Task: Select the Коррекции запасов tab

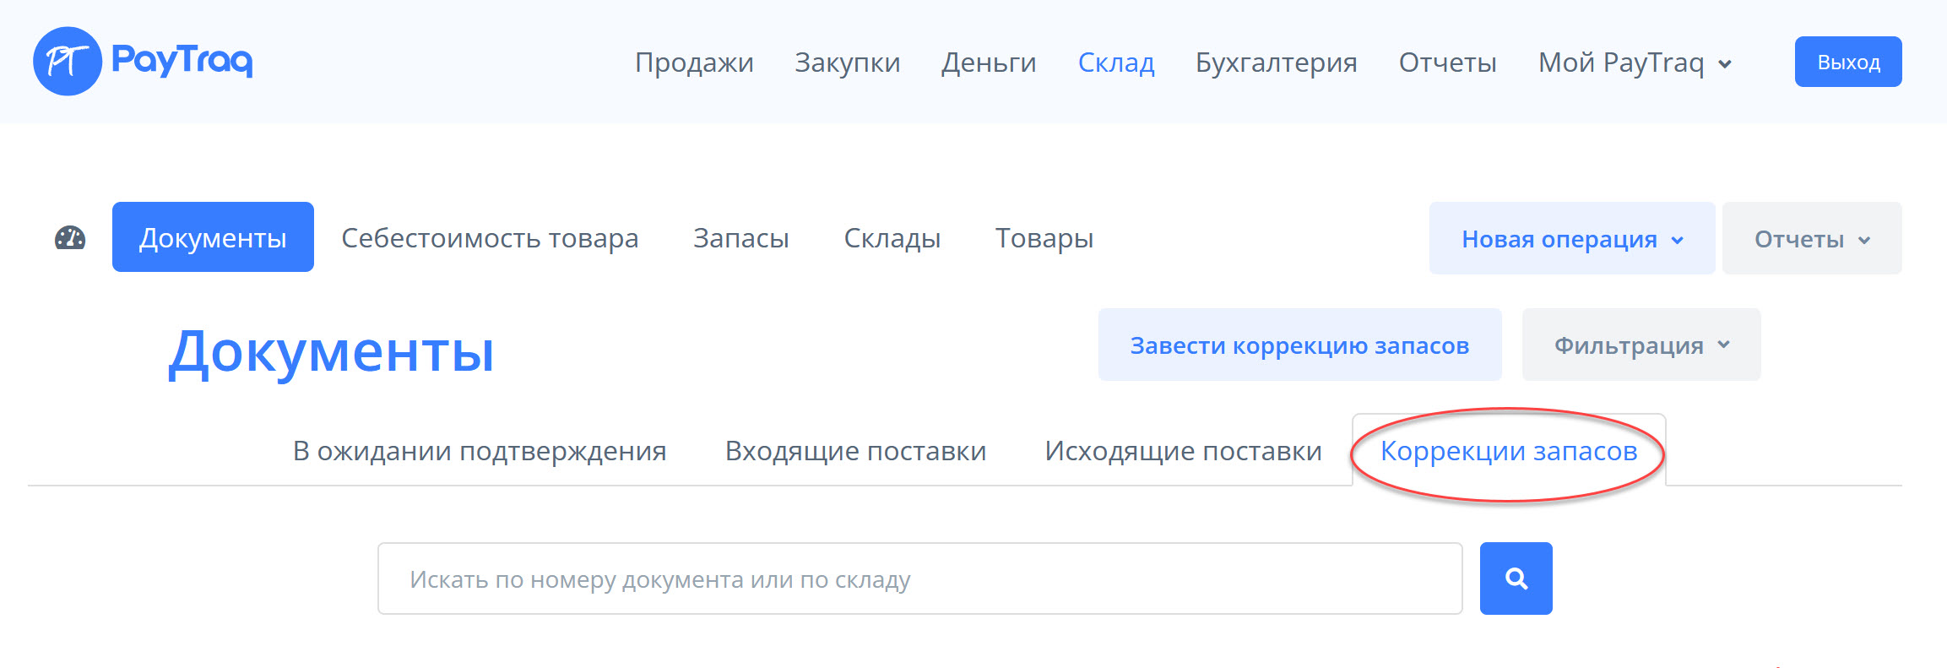Action: pos(1508,451)
